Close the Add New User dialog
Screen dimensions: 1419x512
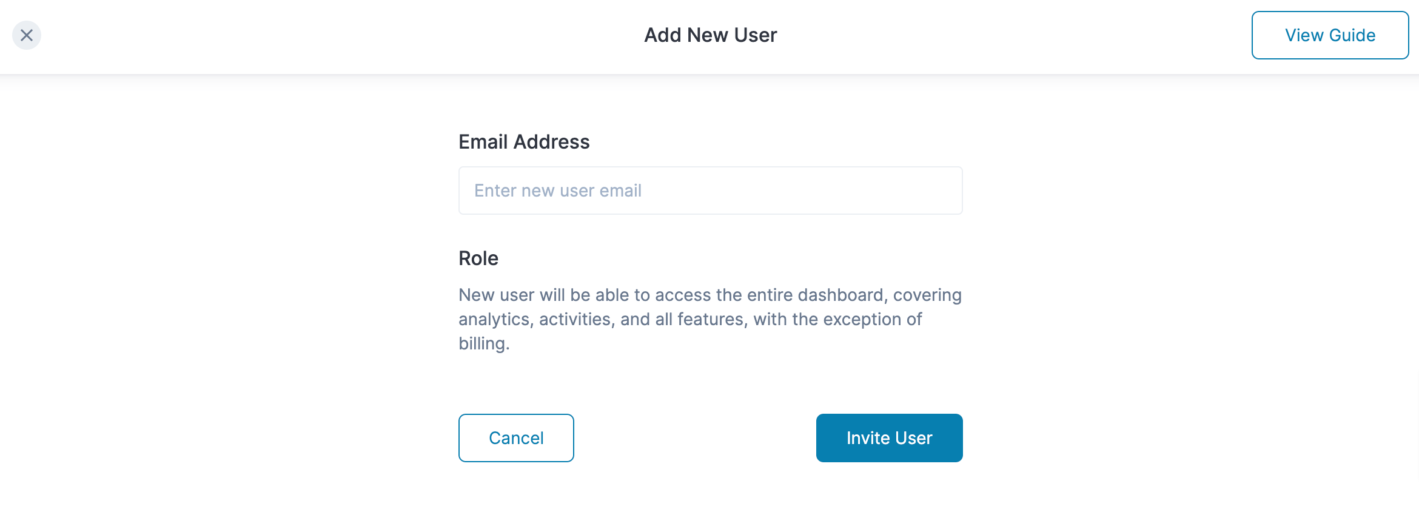tap(27, 35)
